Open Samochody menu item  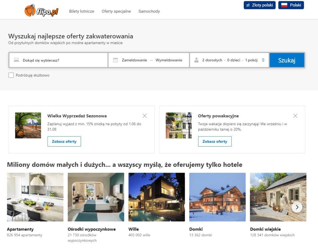point(149,12)
